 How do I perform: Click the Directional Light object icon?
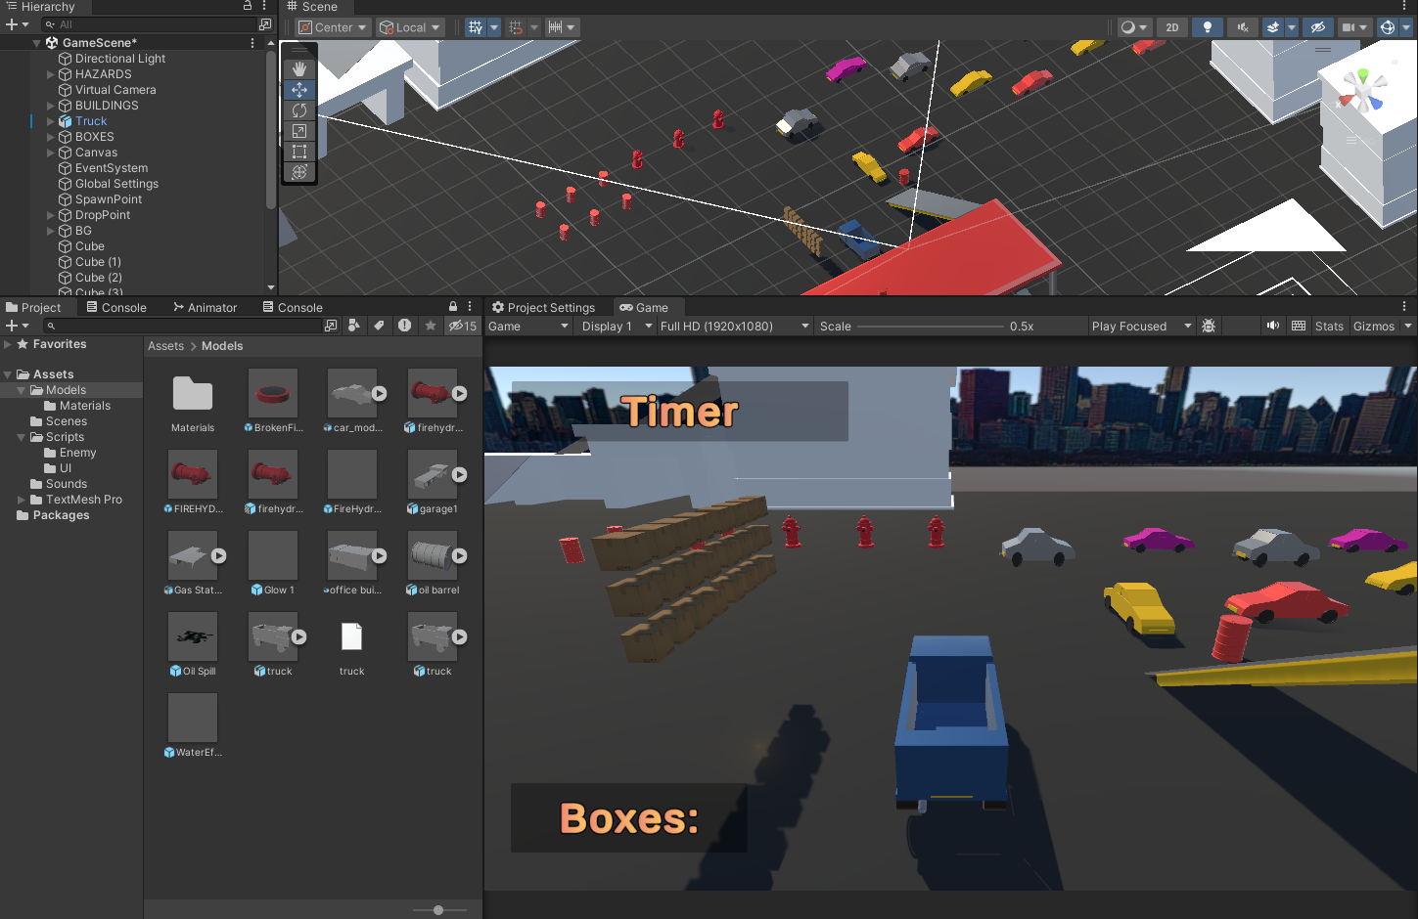[66, 59]
